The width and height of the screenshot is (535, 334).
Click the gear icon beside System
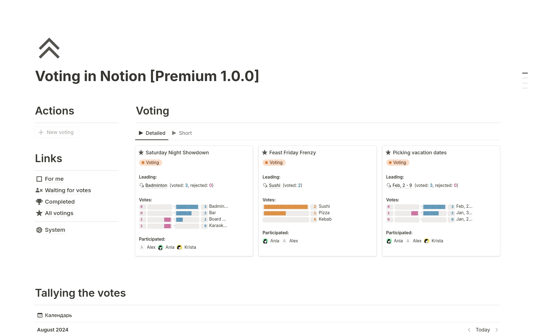pyautogui.click(x=39, y=230)
